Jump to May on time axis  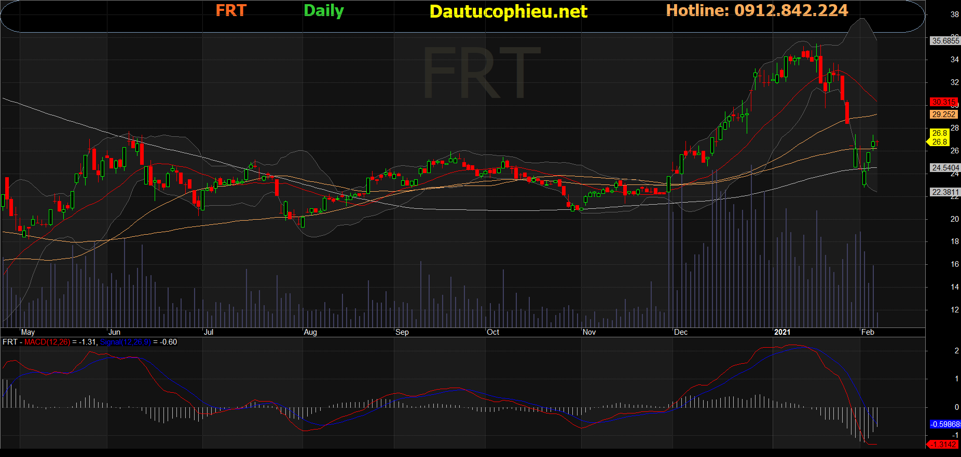pos(28,332)
